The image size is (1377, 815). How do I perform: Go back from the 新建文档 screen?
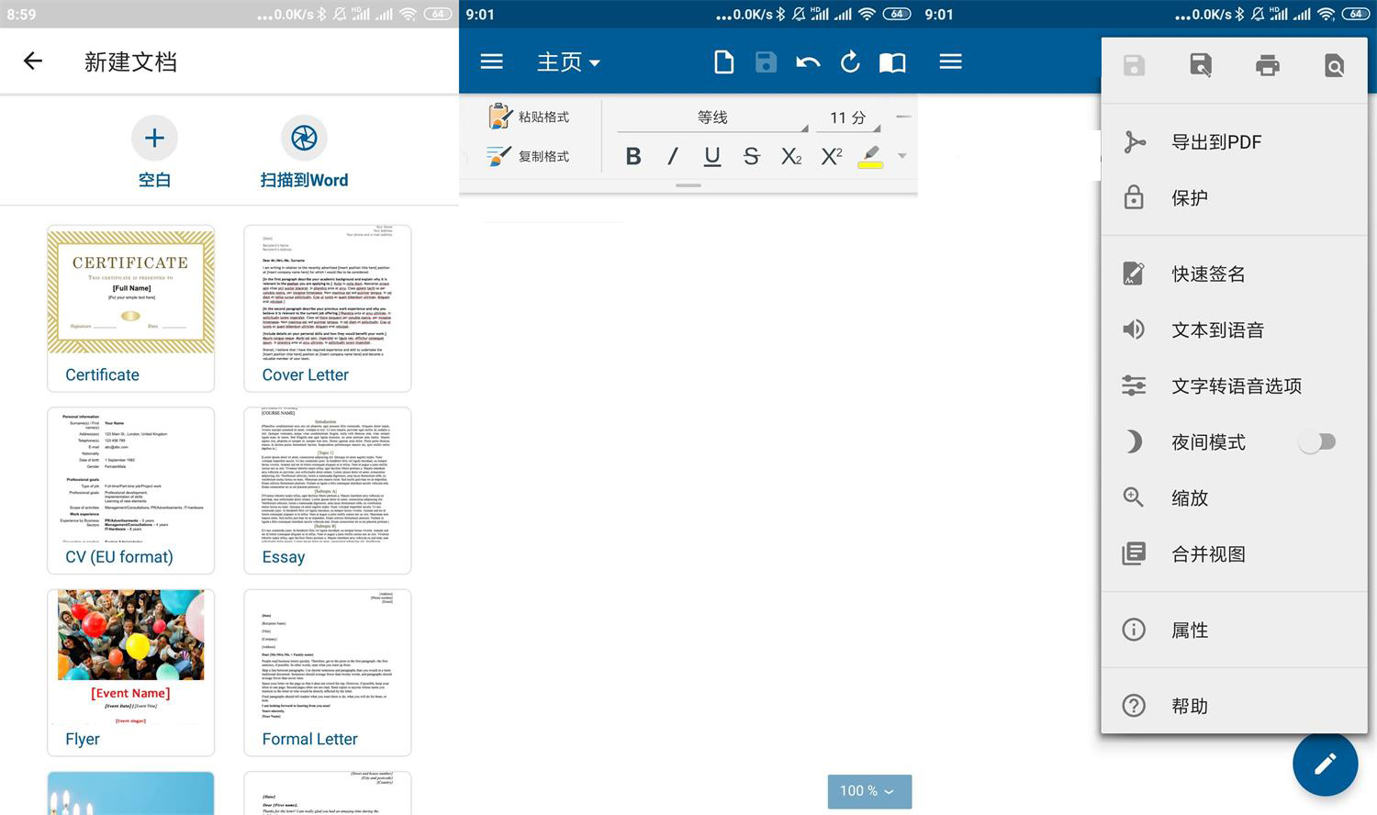tap(33, 61)
